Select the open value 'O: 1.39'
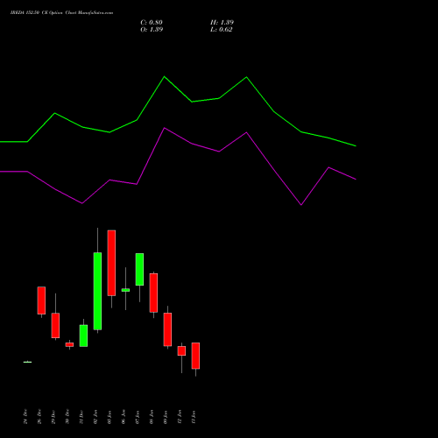This screenshot has height=438, width=438. coord(152,30)
